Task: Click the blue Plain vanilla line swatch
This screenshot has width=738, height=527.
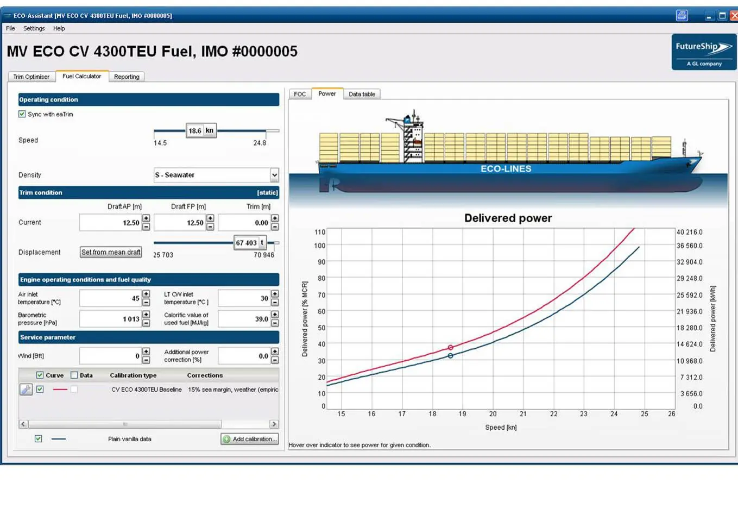Action: click(x=59, y=439)
